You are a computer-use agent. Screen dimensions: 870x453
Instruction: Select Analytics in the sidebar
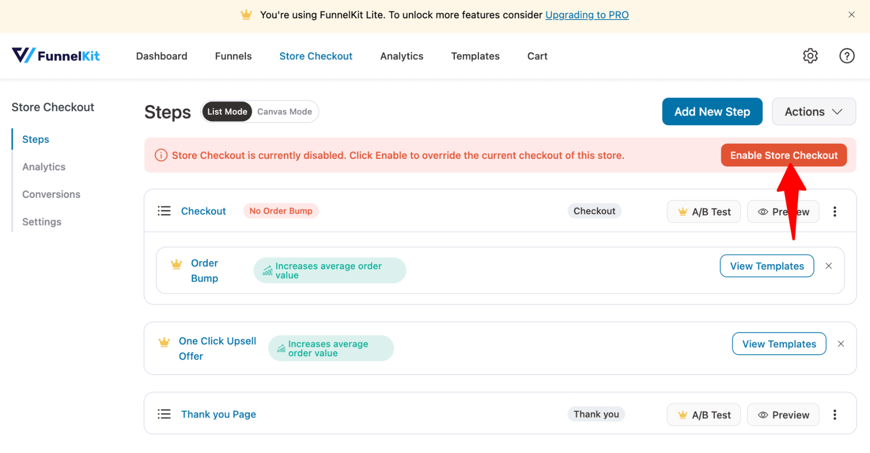[x=44, y=167]
